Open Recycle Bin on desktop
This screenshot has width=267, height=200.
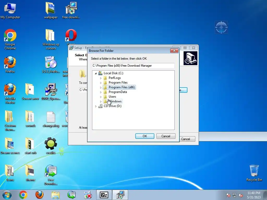tap(254, 173)
